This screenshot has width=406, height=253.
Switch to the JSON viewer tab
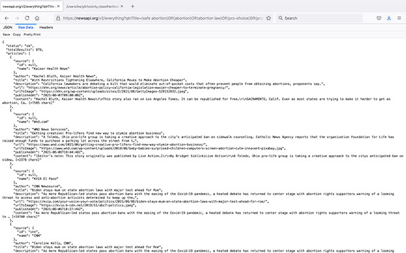7,28
